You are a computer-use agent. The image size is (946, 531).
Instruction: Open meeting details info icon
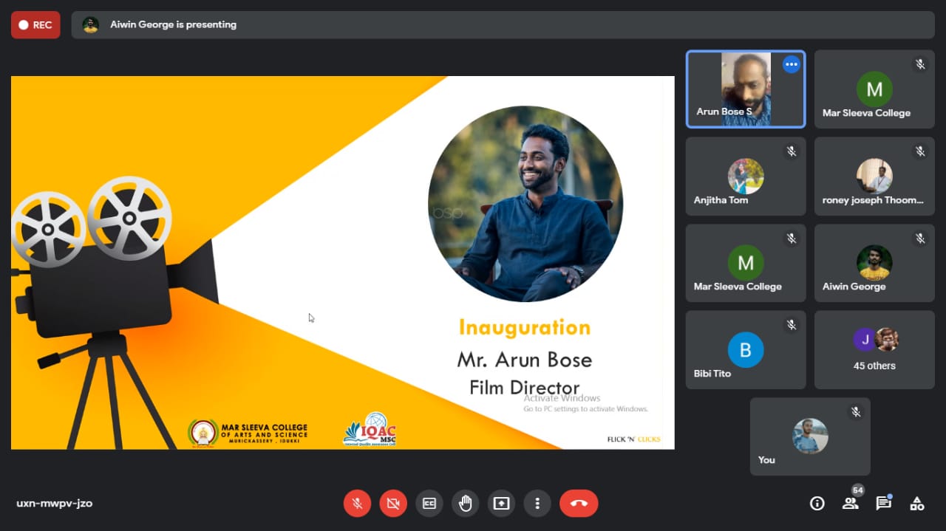pyautogui.click(x=817, y=504)
